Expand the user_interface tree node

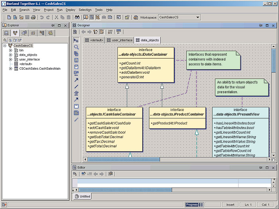10,59
